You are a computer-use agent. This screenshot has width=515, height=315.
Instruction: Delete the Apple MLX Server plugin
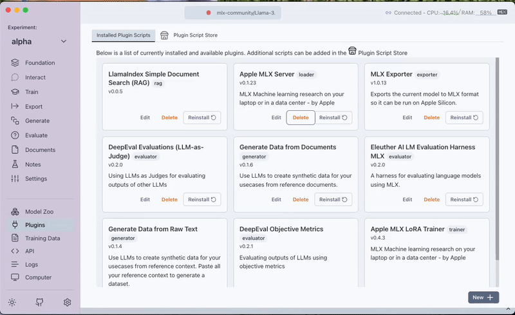pyautogui.click(x=300, y=118)
